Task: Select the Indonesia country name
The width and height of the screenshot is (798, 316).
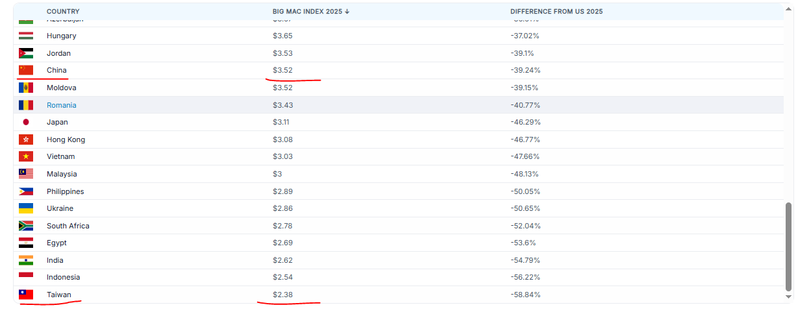Action: (x=63, y=277)
